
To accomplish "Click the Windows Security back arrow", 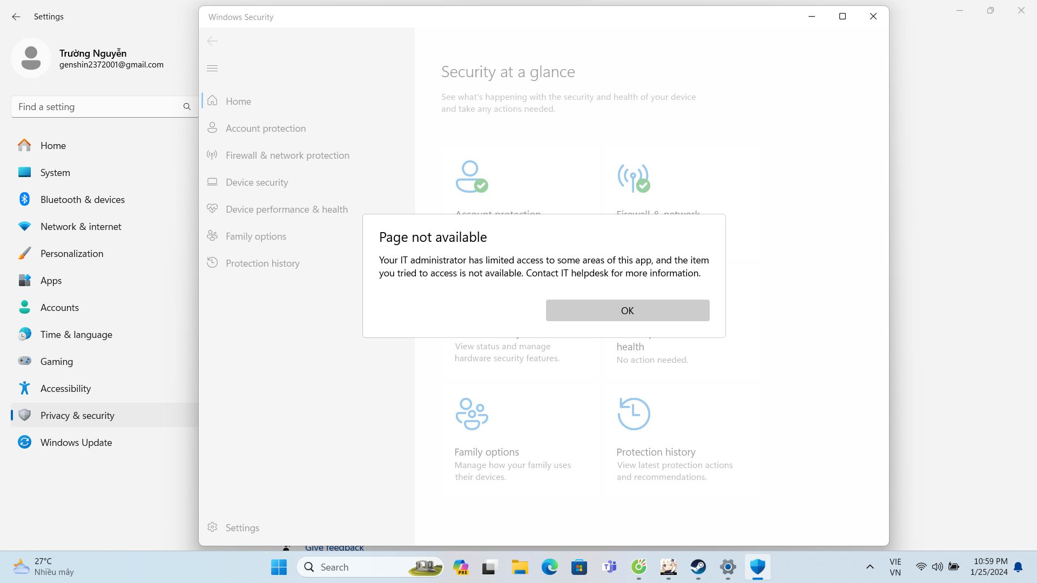I will [x=212, y=41].
